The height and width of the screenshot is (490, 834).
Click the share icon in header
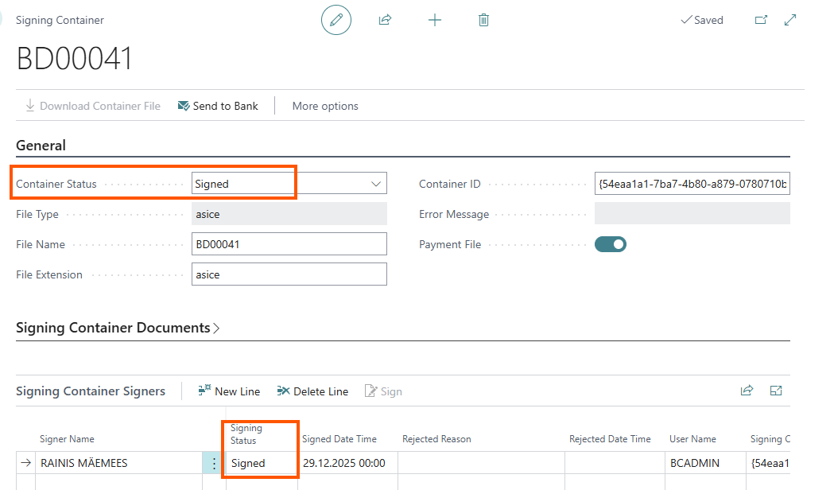(385, 20)
